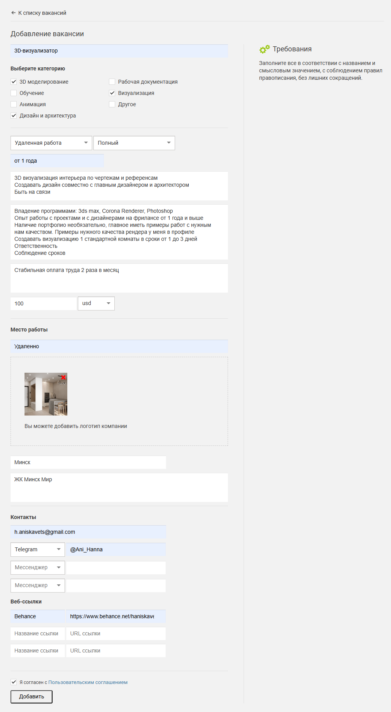The image size is (391, 712).
Task: Open the Пользовательским соглашением link
Action: click(88, 682)
